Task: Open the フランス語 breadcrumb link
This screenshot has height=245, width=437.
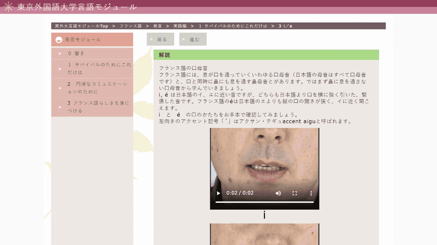Action: 131,26
